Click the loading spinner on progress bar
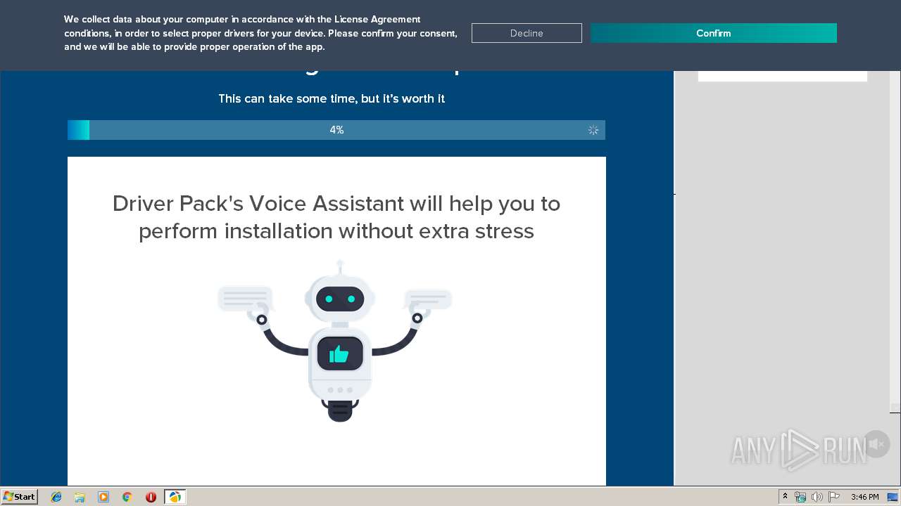 tap(593, 130)
